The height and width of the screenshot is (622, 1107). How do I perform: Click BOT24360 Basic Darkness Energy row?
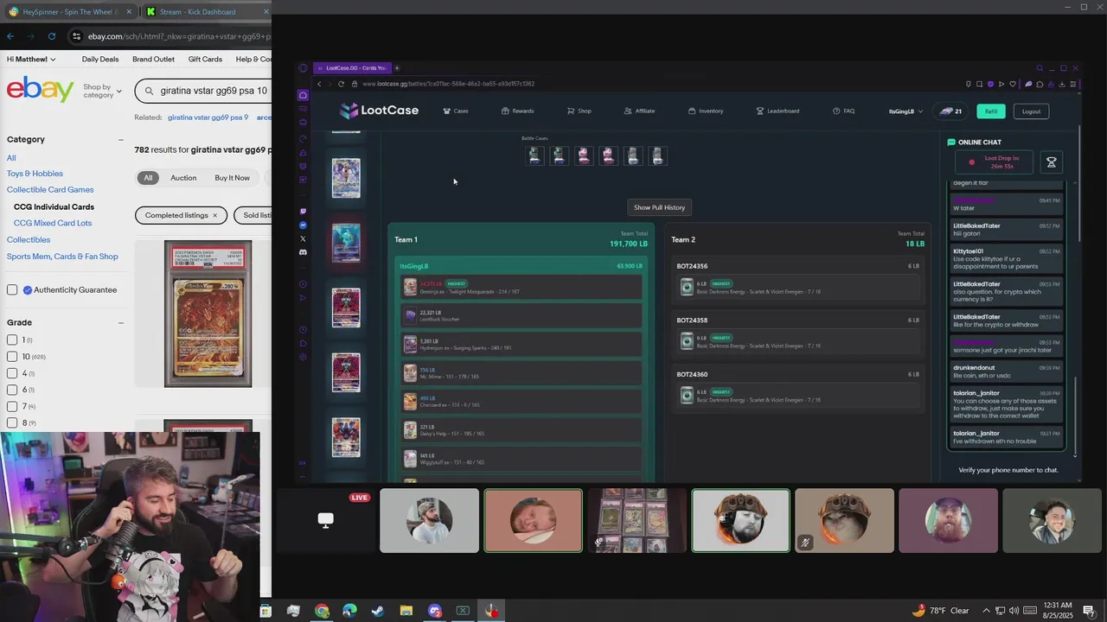coord(798,396)
